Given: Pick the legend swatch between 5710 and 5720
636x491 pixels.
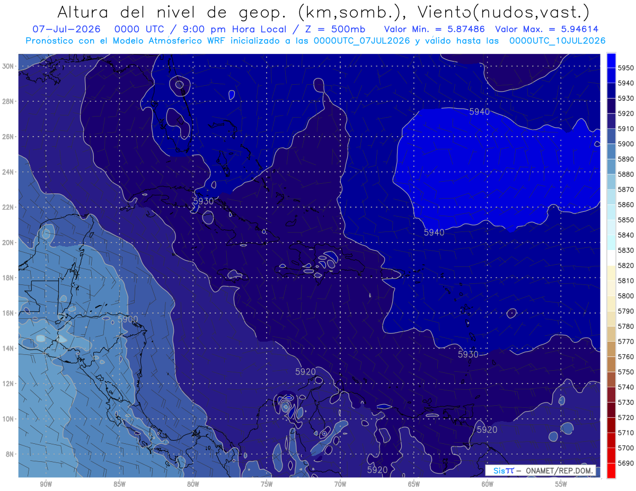Looking at the screenshot, I should click(x=611, y=425).
